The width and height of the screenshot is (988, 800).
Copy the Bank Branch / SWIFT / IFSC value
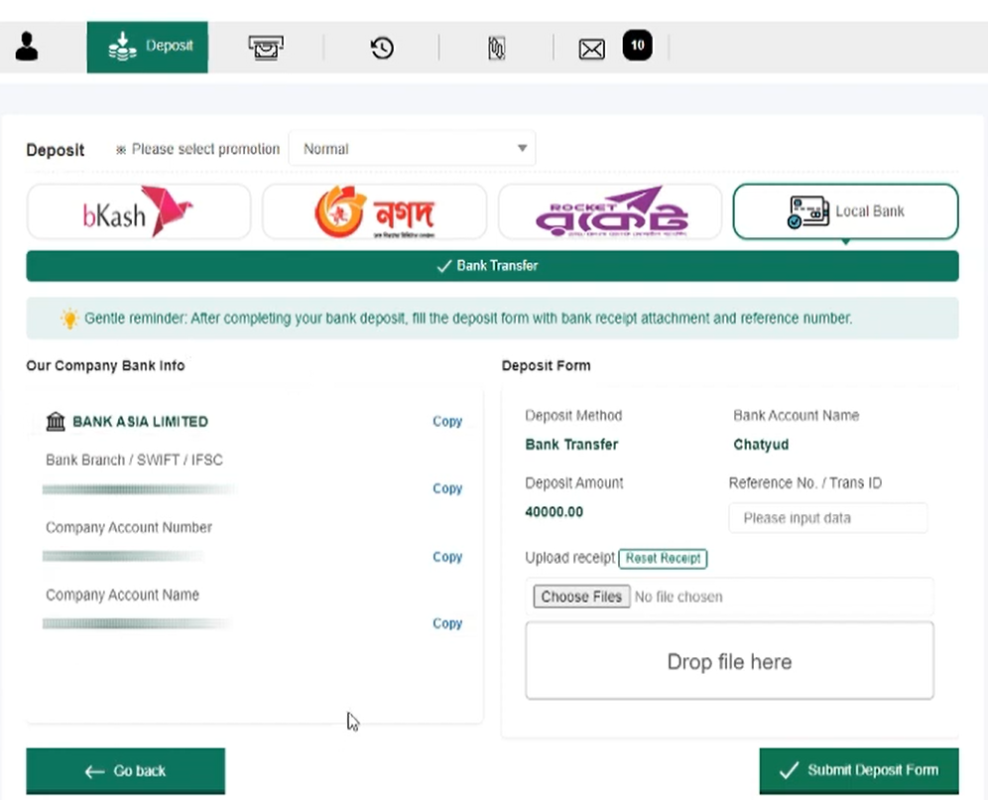[447, 488]
